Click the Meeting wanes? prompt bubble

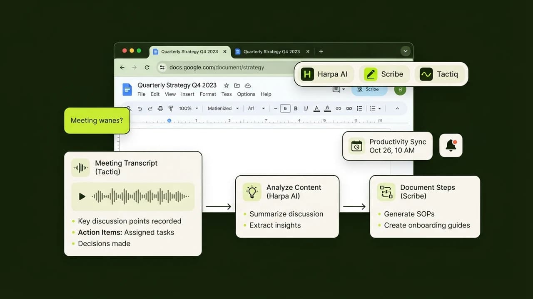(97, 120)
